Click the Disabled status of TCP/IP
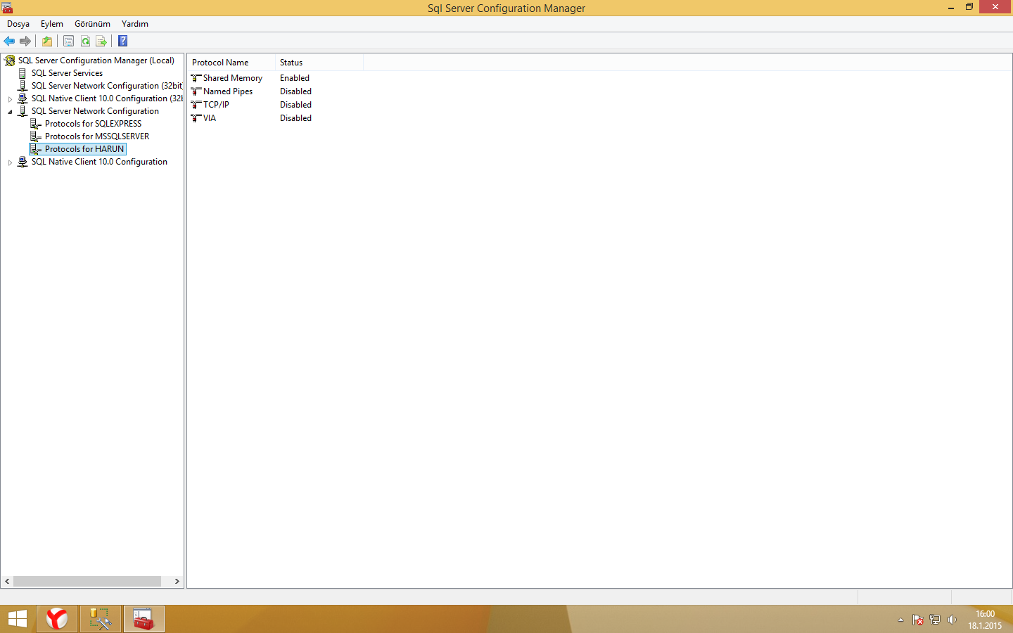 (x=295, y=105)
